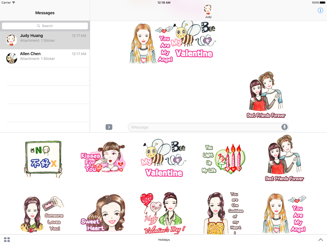The width and height of the screenshot is (327, 245).
Task: Select Best Friends Forever sticker in panel
Action: point(284,158)
